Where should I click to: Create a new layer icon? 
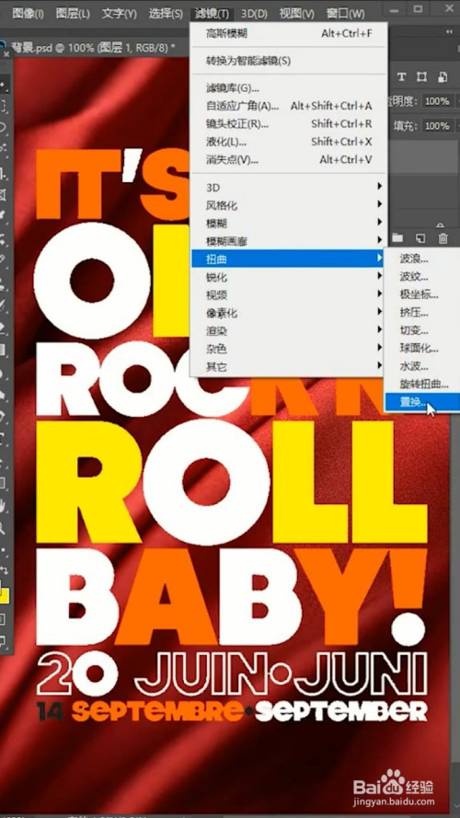[420, 238]
